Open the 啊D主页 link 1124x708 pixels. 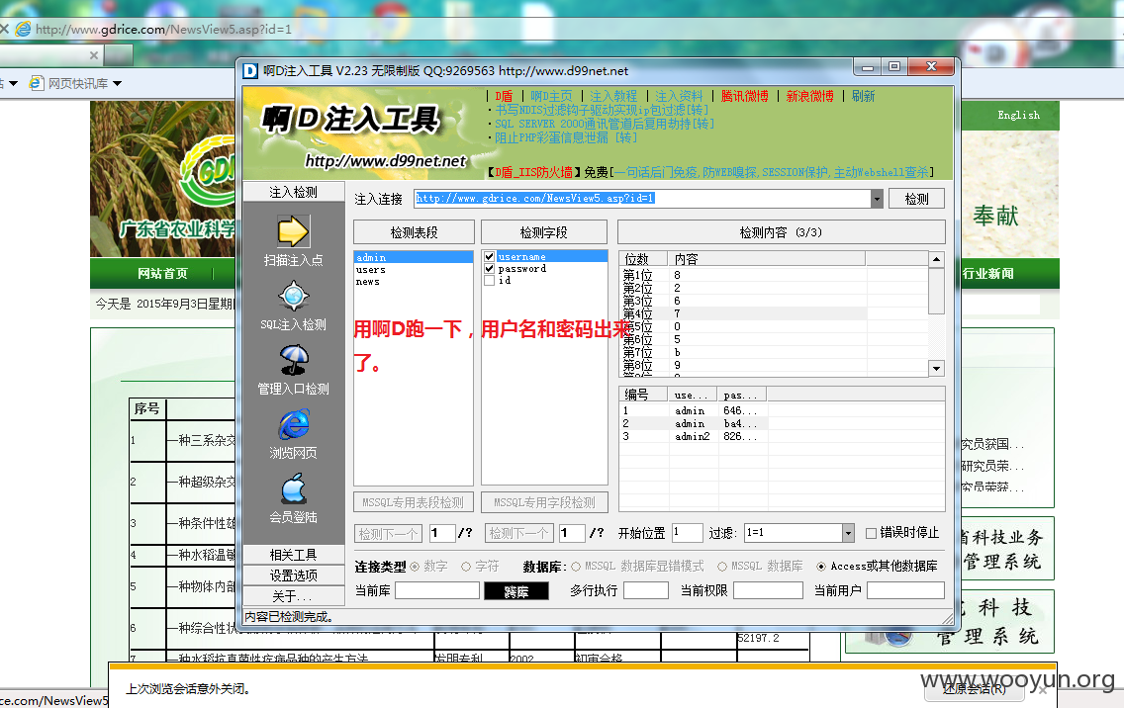[551, 96]
